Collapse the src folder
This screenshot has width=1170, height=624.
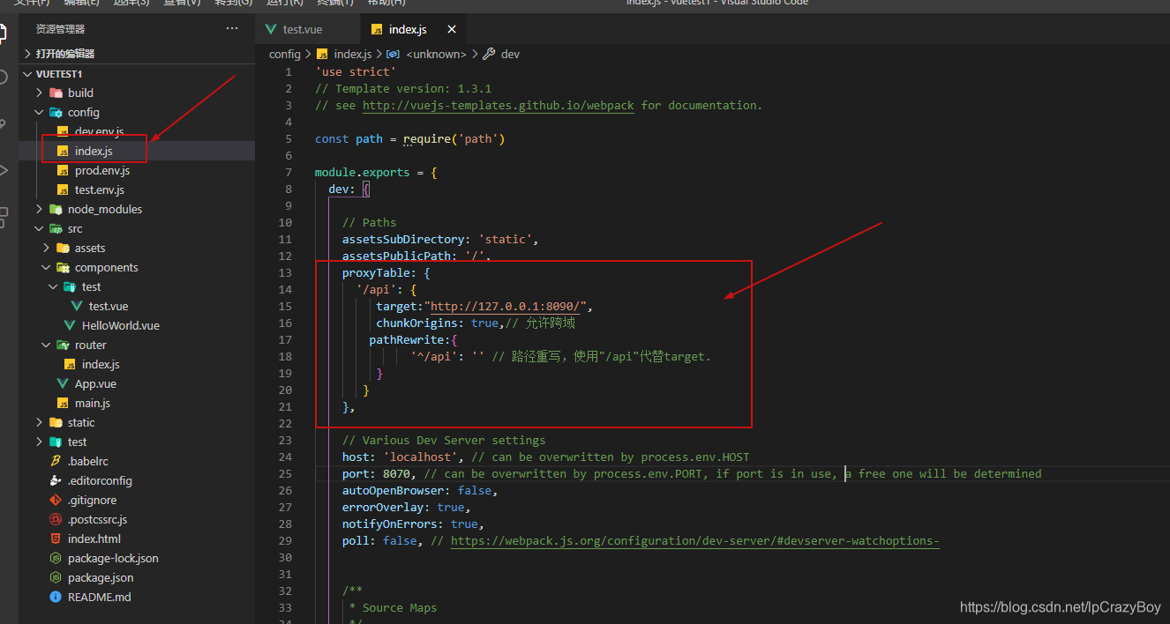pyautogui.click(x=39, y=228)
